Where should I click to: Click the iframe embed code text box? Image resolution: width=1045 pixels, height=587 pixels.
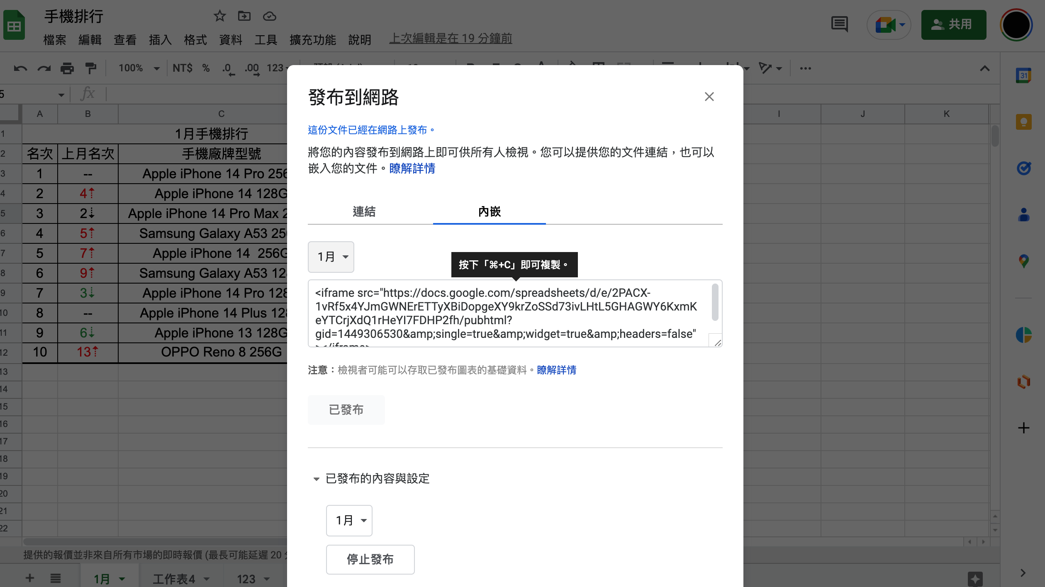coord(515,313)
